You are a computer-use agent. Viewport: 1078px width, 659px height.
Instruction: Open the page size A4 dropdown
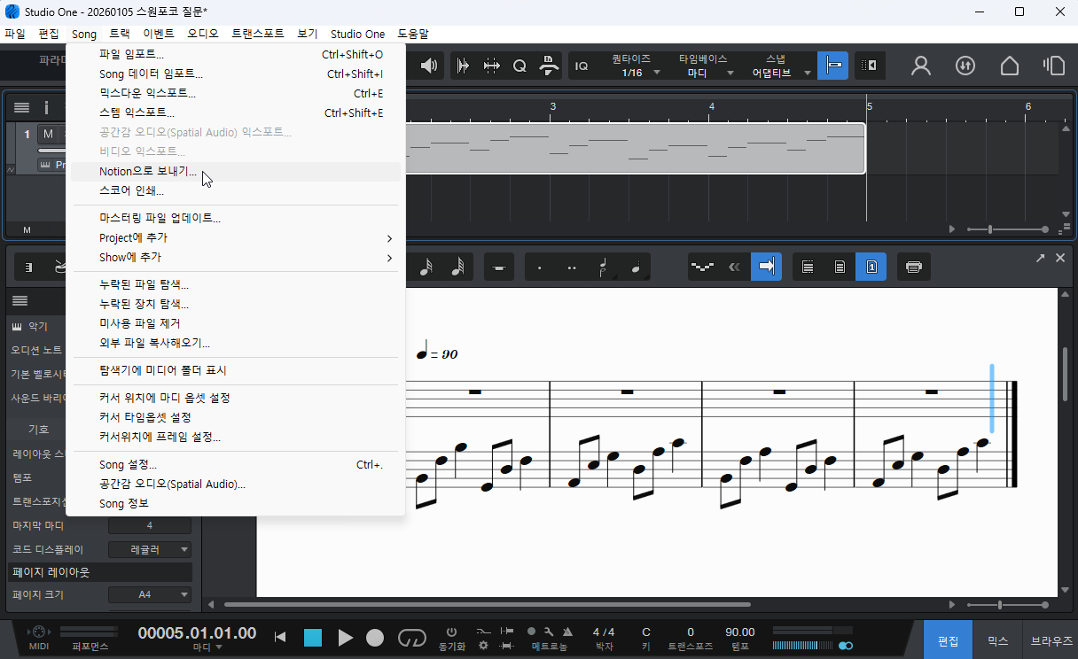(x=150, y=594)
